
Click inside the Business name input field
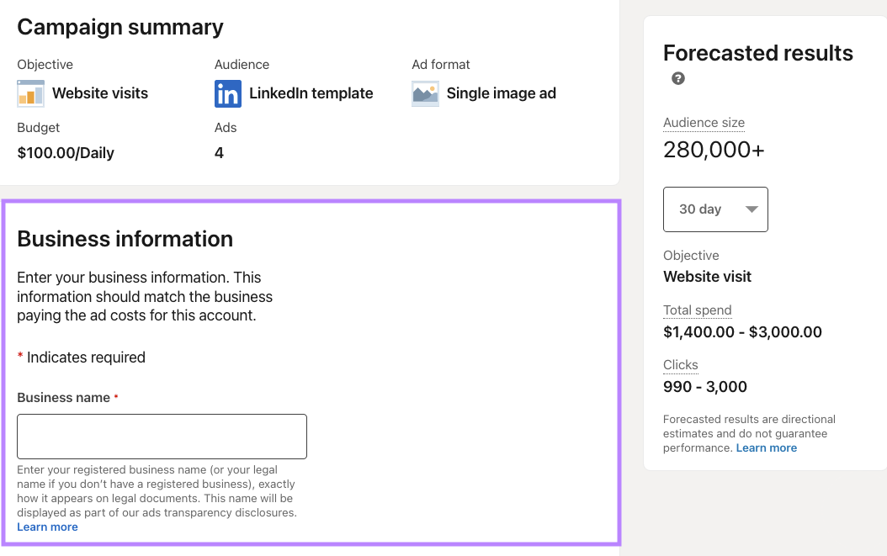pyautogui.click(x=162, y=436)
